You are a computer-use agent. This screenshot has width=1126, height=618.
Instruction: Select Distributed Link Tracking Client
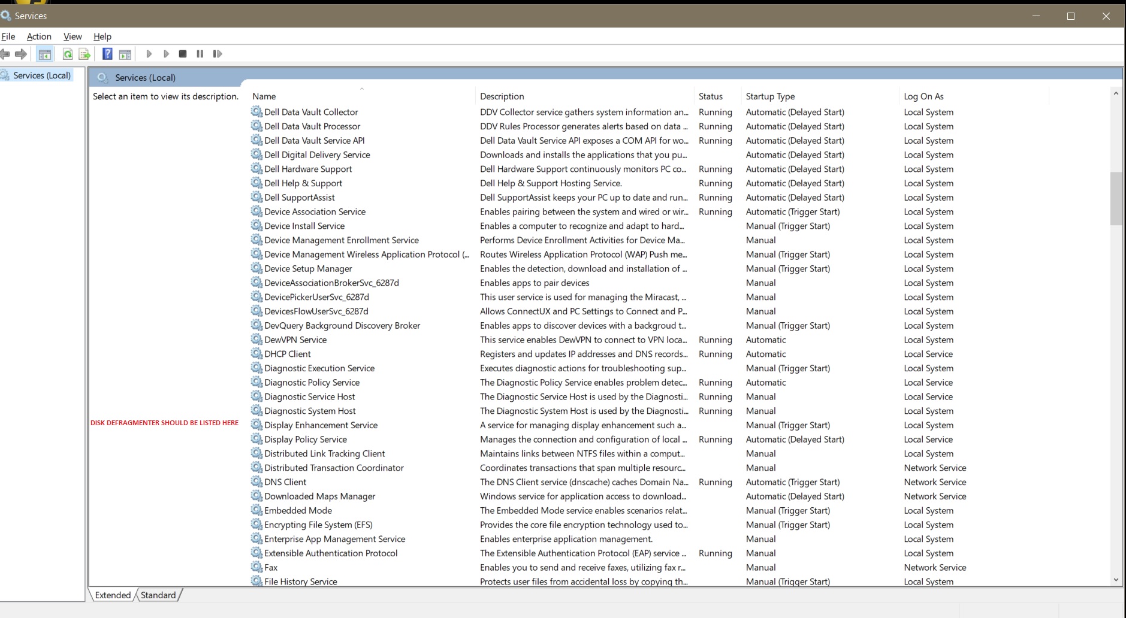point(324,453)
